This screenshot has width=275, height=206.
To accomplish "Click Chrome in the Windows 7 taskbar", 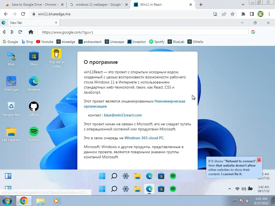I will pyautogui.click(x=24, y=201).
